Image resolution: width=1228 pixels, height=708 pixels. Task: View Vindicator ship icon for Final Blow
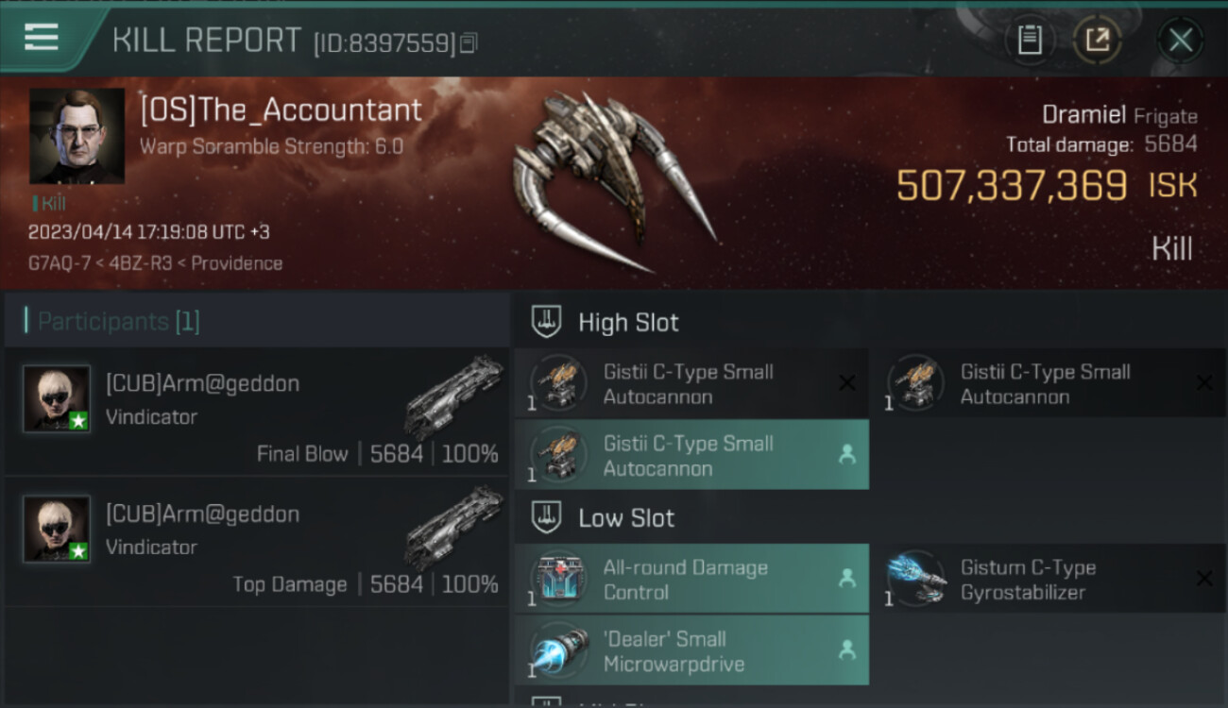tap(455, 396)
